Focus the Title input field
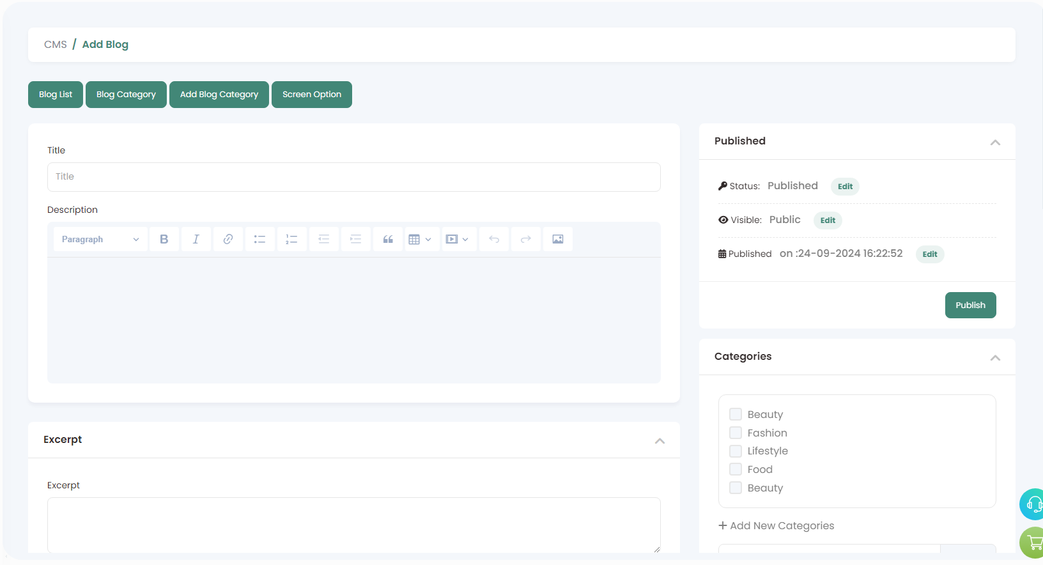 tap(353, 177)
